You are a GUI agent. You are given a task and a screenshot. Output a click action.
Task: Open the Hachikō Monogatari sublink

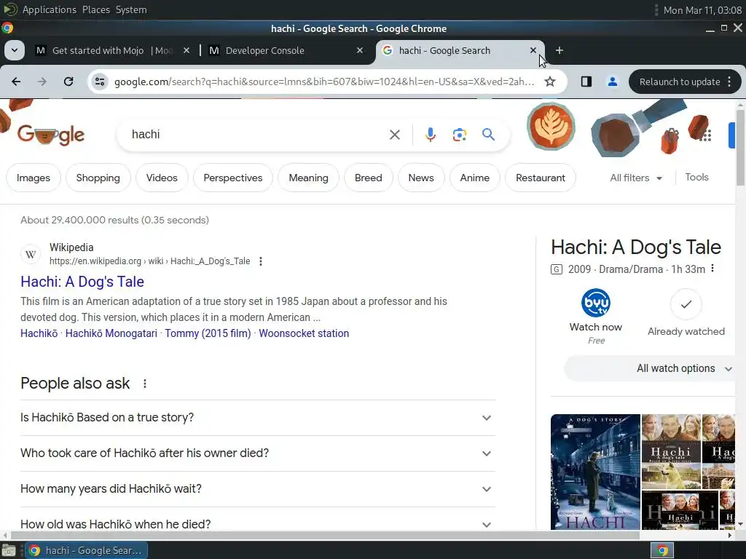tap(111, 333)
